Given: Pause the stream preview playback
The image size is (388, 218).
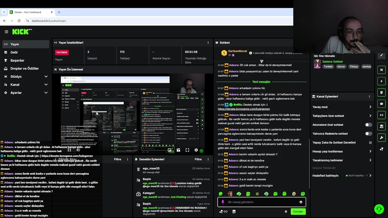Looking at the screenshot, I should point(69,150).
